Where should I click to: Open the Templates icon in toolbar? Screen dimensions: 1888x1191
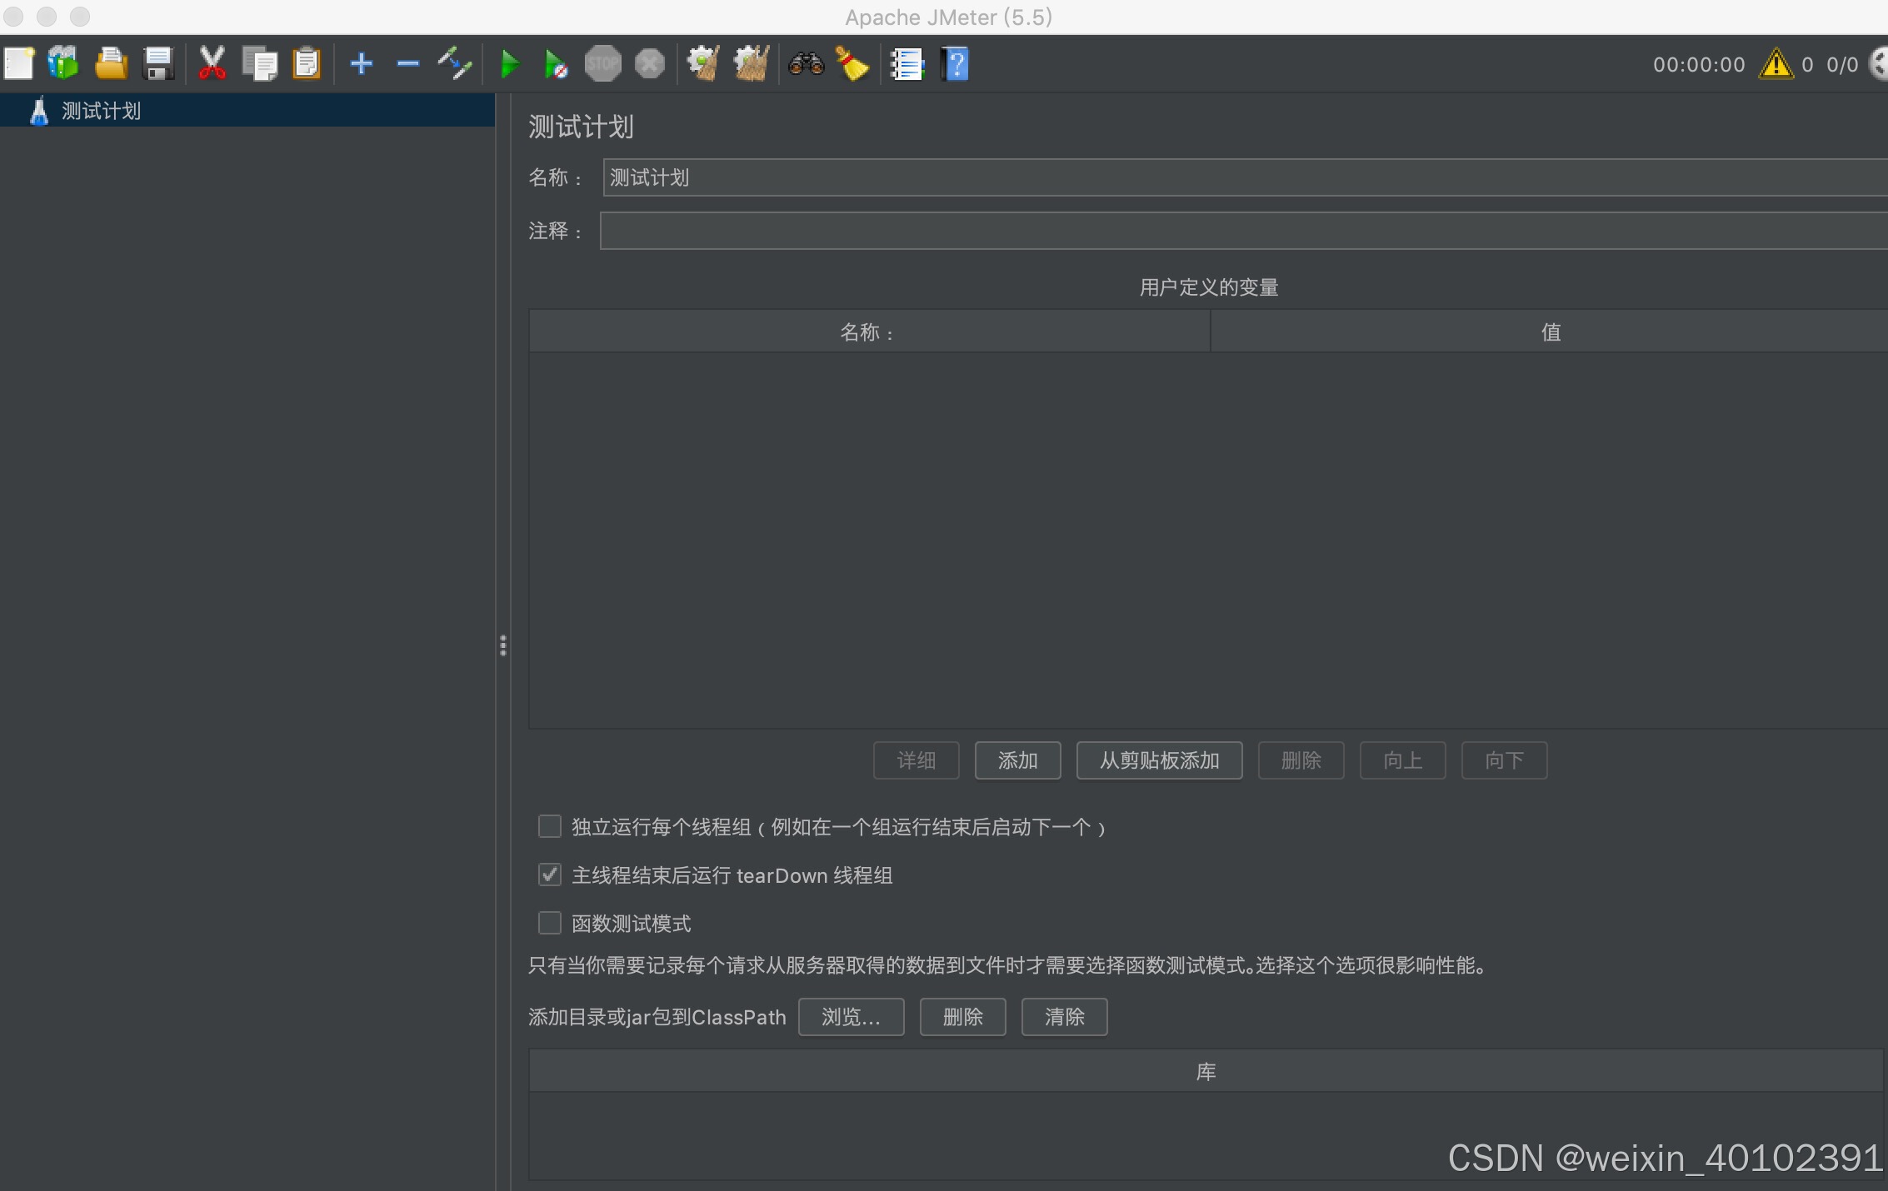click(63, 64)
